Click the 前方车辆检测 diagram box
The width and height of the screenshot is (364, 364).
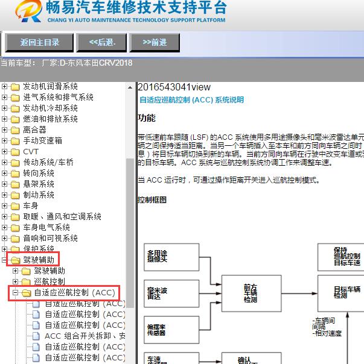tap(252, 293)
